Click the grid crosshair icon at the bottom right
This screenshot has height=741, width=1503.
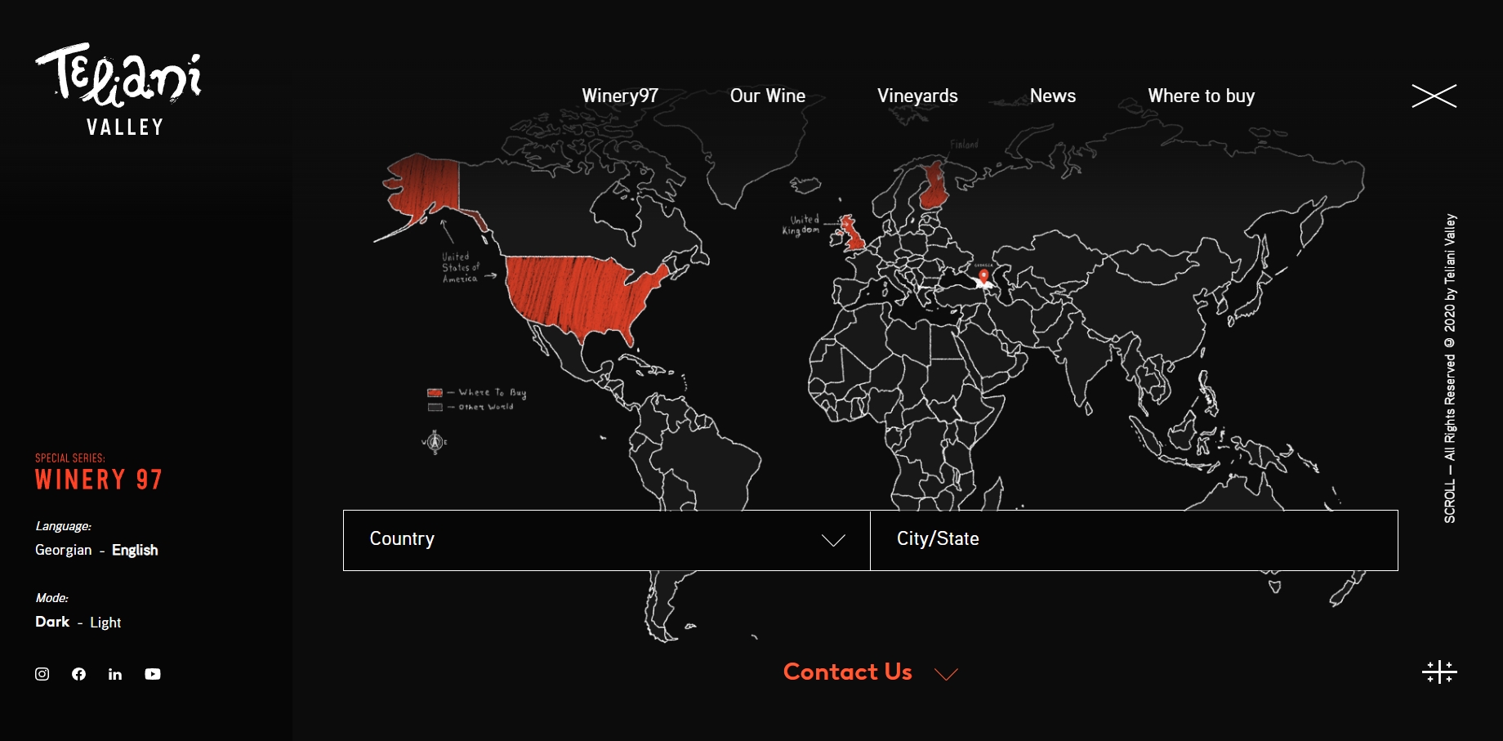(1439, 672)
